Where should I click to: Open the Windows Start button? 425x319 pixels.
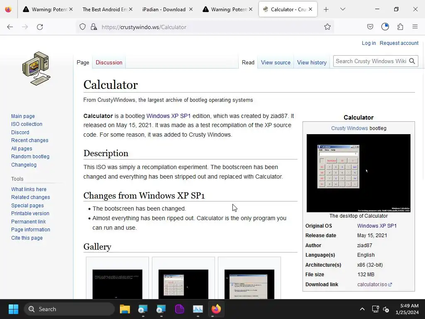(x=13, y=309)
